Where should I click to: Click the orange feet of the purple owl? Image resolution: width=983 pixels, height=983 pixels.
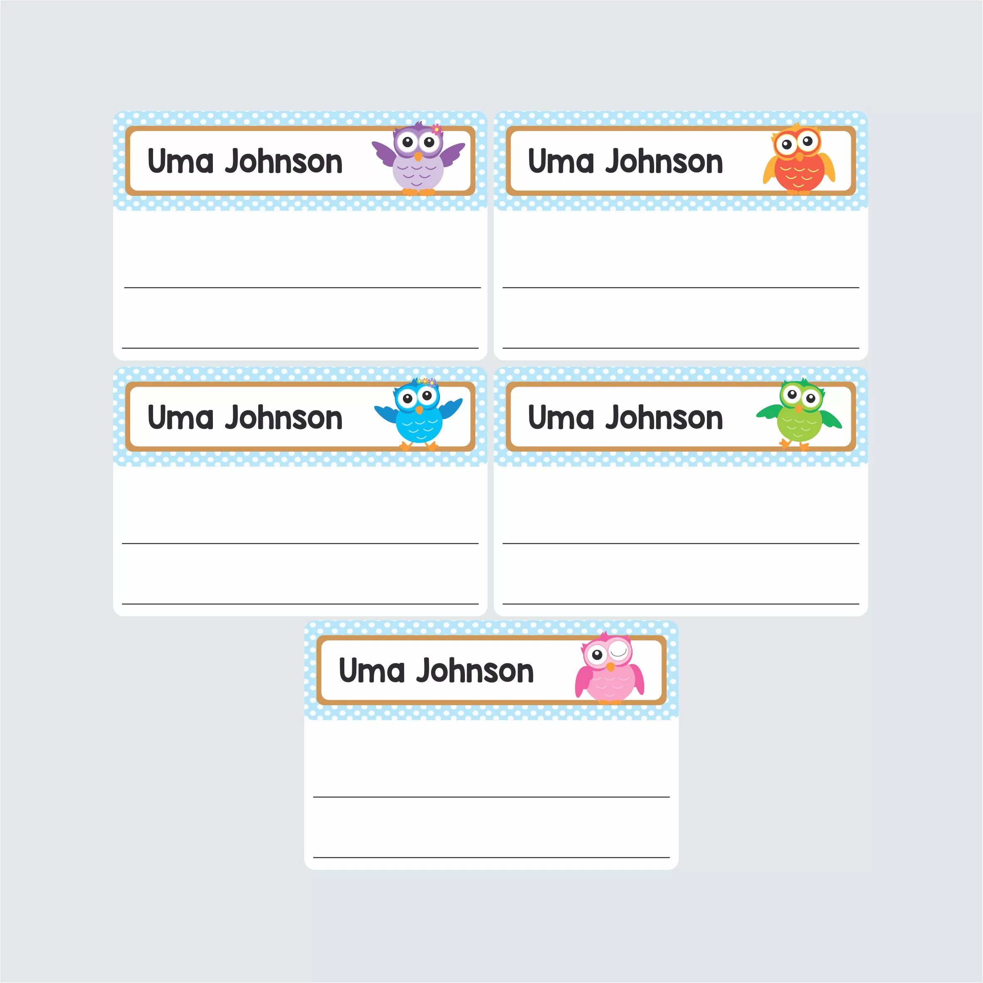418,192
